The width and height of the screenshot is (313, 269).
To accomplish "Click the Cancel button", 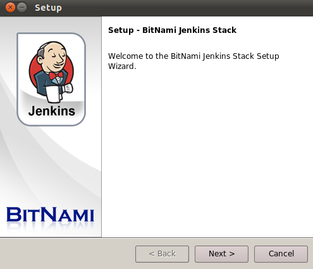I will pyautogui.click(x=281, y=254).
